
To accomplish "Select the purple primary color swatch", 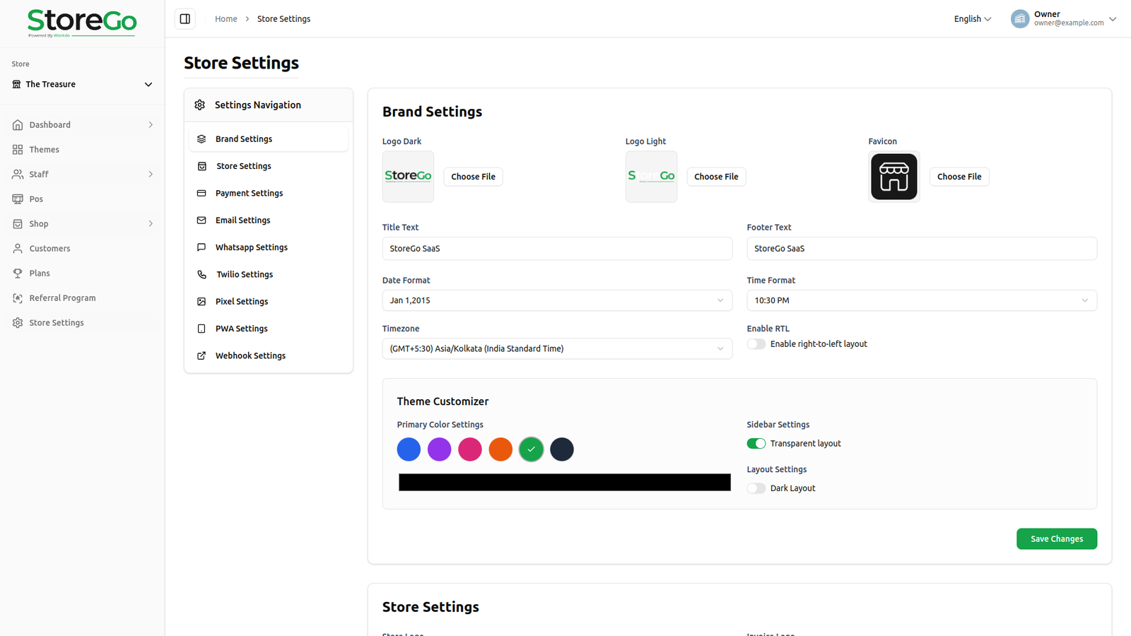I will click(x=439, y=449).
